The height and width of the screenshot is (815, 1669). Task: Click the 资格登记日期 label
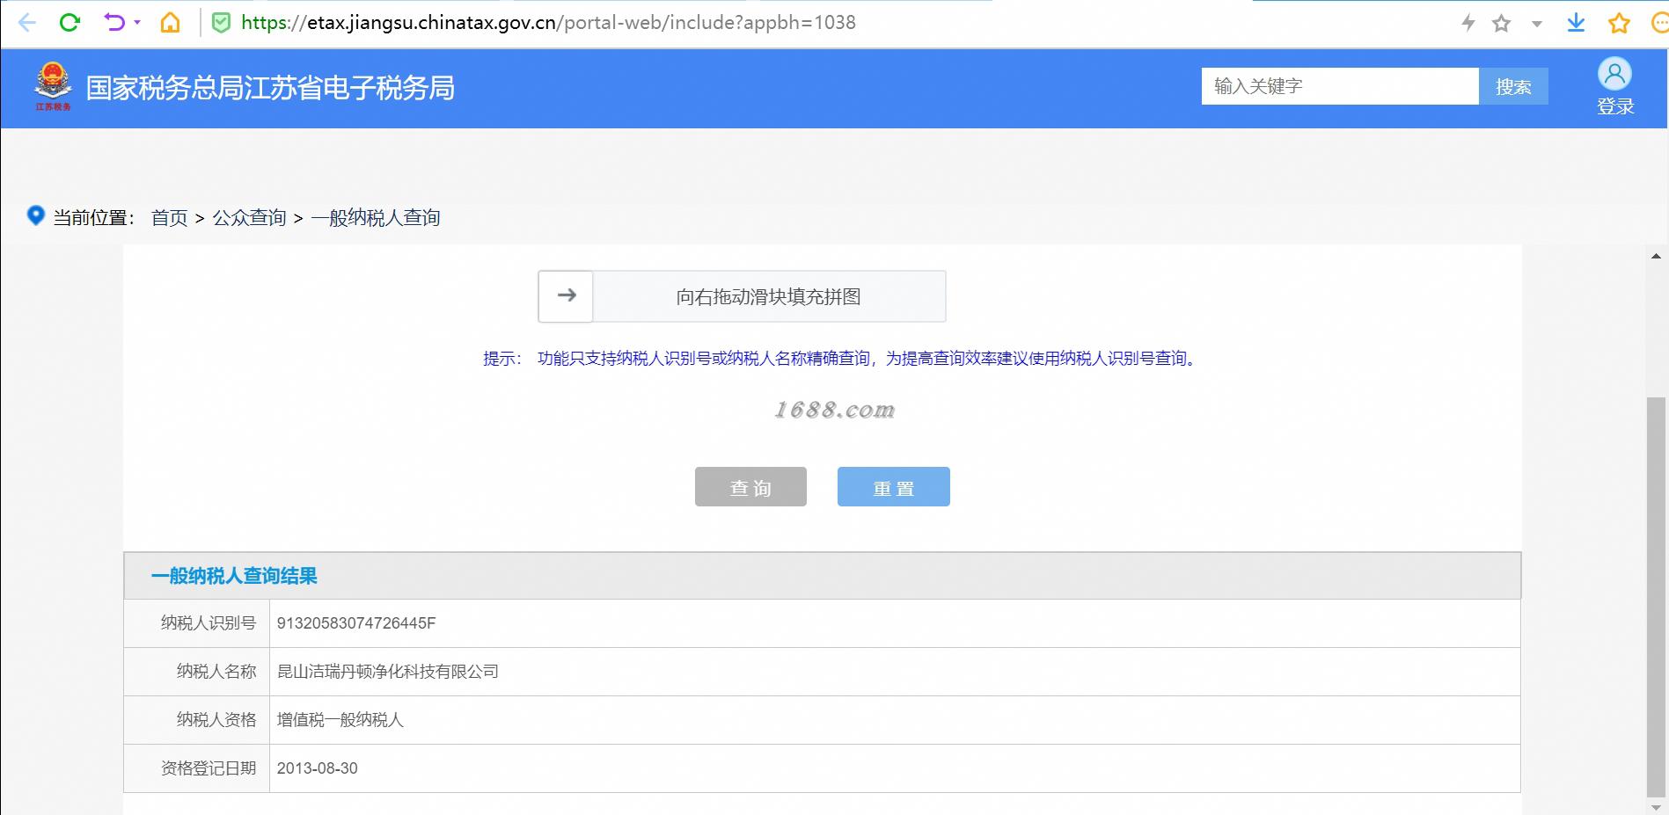[x=209, y=768]
